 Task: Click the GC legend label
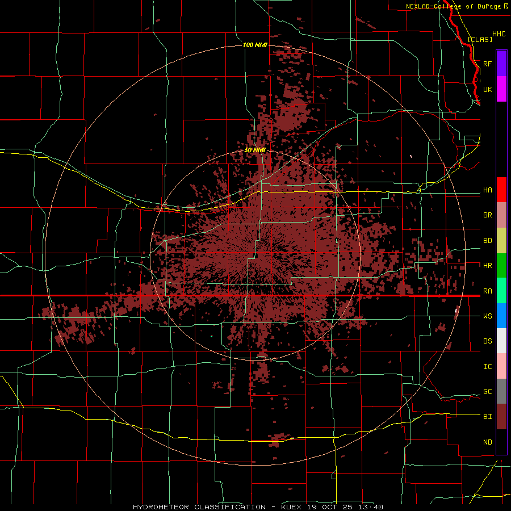[x=487, y=392]
